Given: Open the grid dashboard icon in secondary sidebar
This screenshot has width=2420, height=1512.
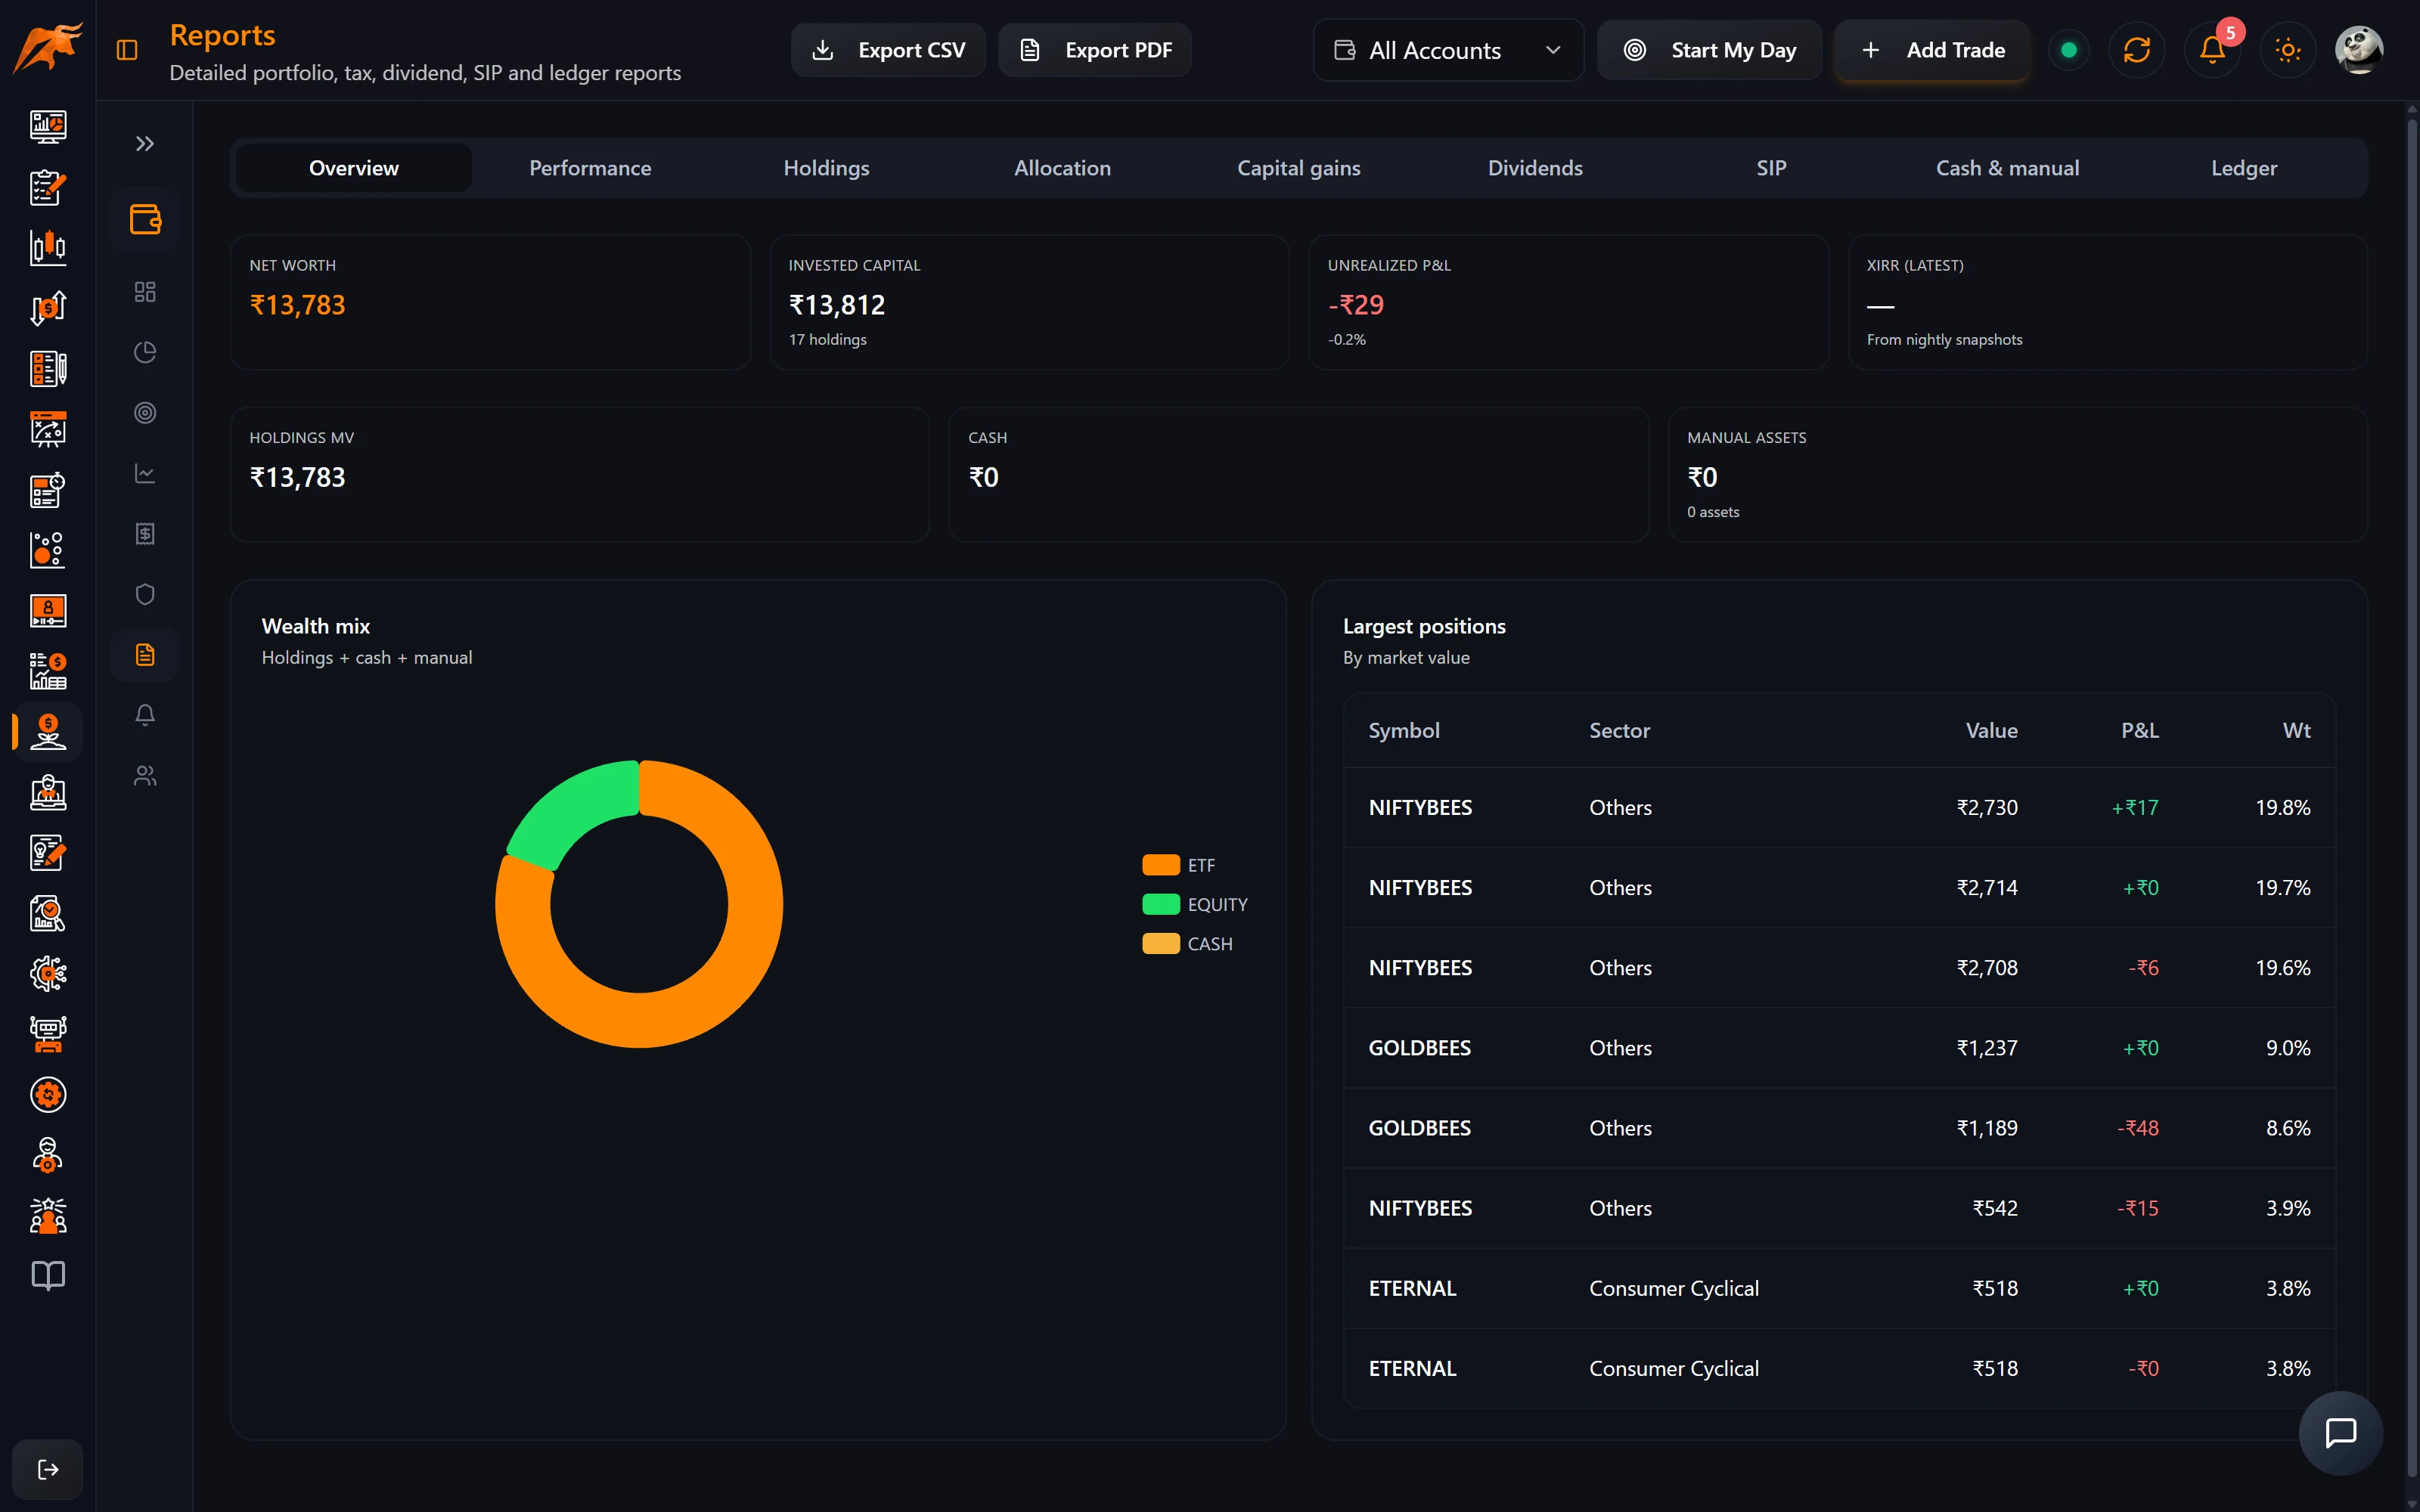Looking at the screenshot, I should (145, 292).
